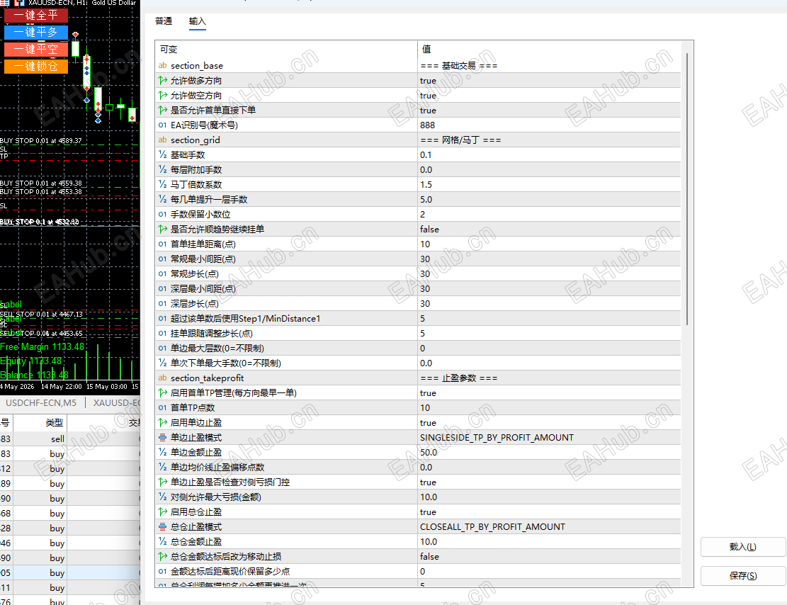This screenshot has height=605, width=787.
Task: Click the 01 icon of 挂单跟随调整步长(点)
Action: 163,334
